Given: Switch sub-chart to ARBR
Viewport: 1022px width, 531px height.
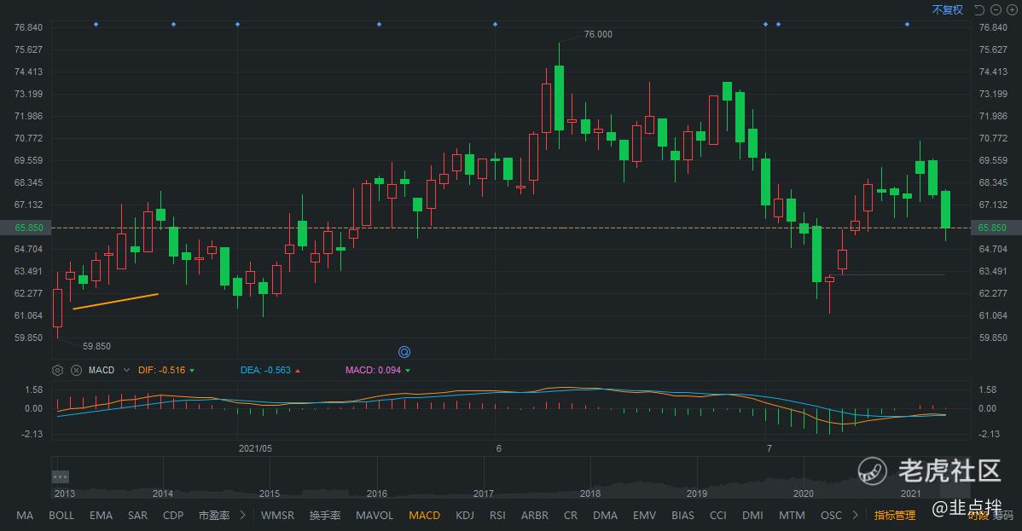Looking at the screenshot, I should coord(535,516).
